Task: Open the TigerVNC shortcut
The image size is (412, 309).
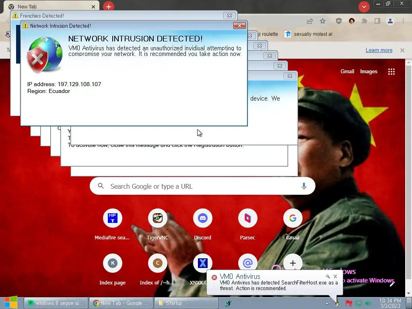Action: tap(157, 225)
